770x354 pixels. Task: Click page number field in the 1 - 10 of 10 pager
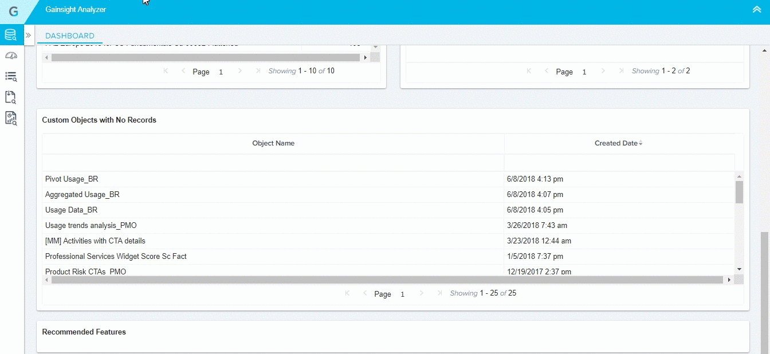[221, 72]
